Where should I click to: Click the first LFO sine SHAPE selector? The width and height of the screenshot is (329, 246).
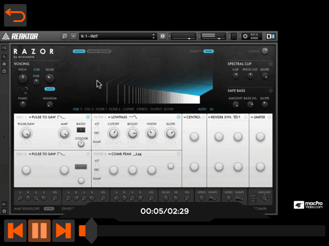click(x=212, y=198)
